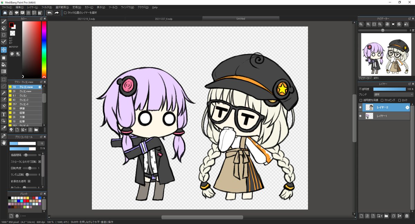Float the ナビゲーター panel with its undock icon

(409, 18)
